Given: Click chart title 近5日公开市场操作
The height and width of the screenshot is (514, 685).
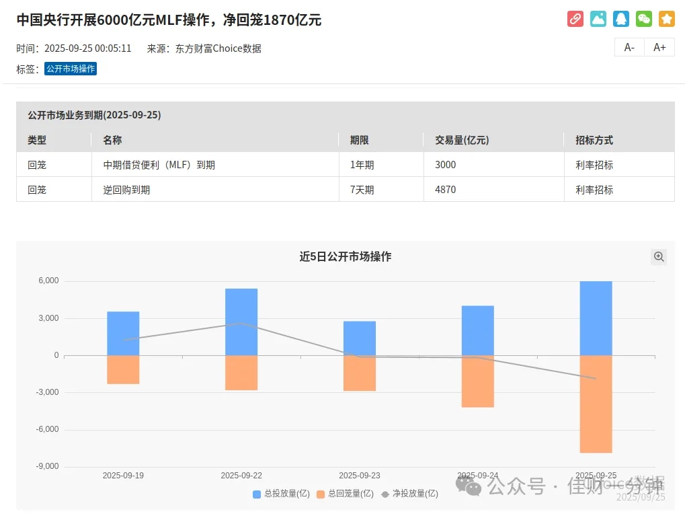Looking at the screenshot, I should tap(345, 256).
